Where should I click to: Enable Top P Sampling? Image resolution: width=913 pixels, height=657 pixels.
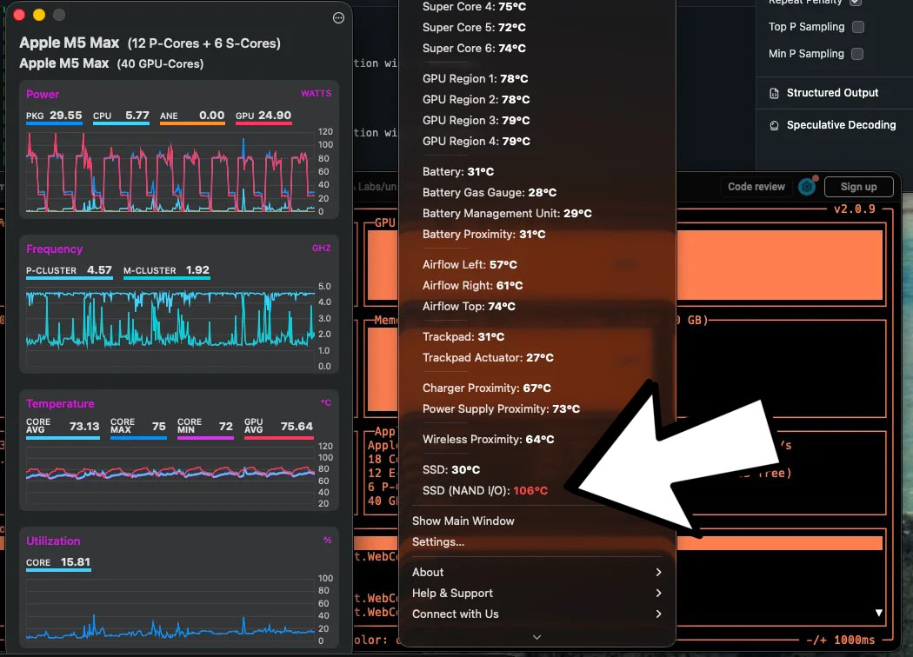pyautogui.click(x=859, y=27)
